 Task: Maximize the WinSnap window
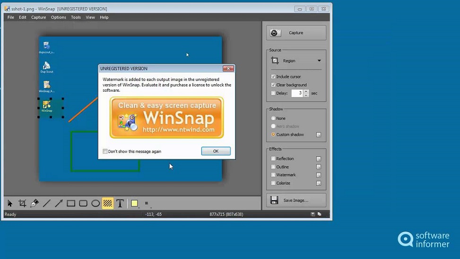click(312, 9)
